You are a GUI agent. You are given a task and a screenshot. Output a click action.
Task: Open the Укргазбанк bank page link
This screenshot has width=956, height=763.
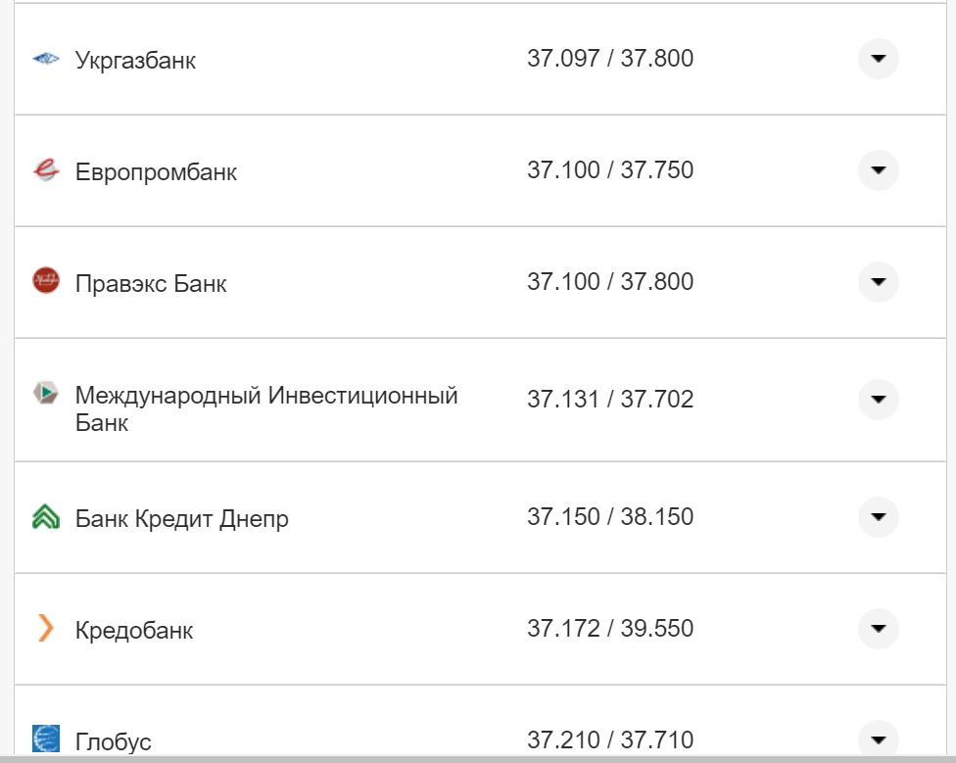[x=137, y=59]
